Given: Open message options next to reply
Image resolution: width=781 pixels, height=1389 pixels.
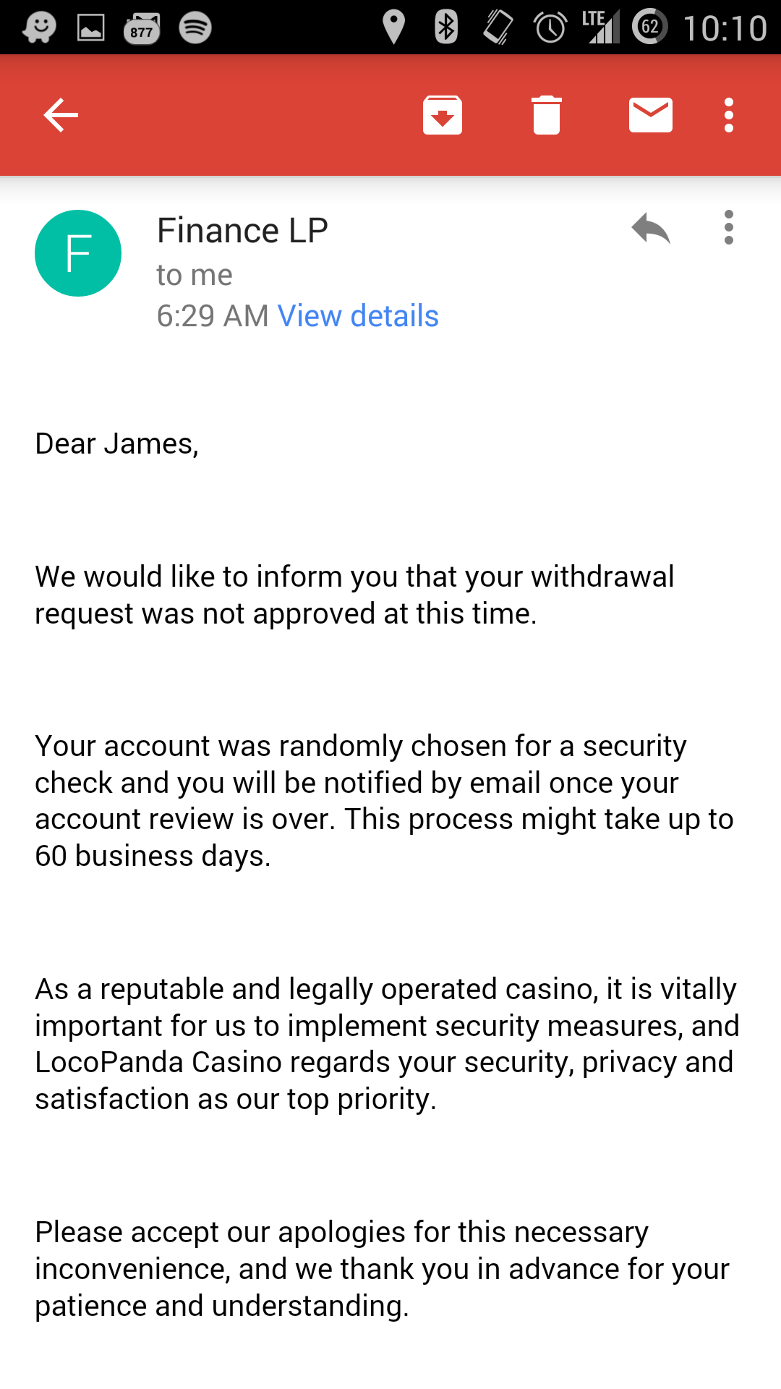Looking at the screenshot, I should tap(729, 228).
